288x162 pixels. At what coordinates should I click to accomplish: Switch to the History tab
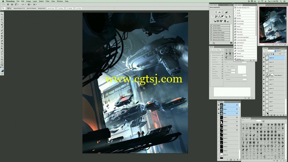click(x=271, y=49)
